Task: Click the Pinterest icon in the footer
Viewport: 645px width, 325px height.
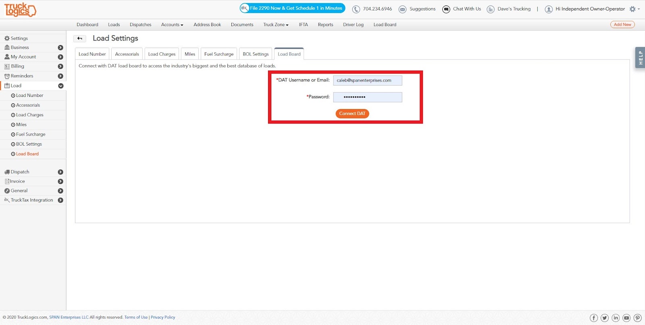Action: [x=637, y=318]
